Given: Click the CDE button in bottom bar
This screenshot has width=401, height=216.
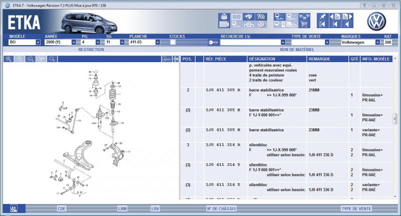Looking at the screenshot, I should [62, 208].
